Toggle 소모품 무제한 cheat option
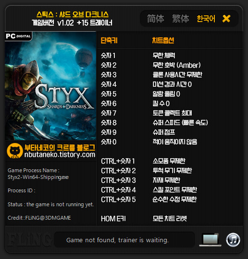 tap(169, 161)
